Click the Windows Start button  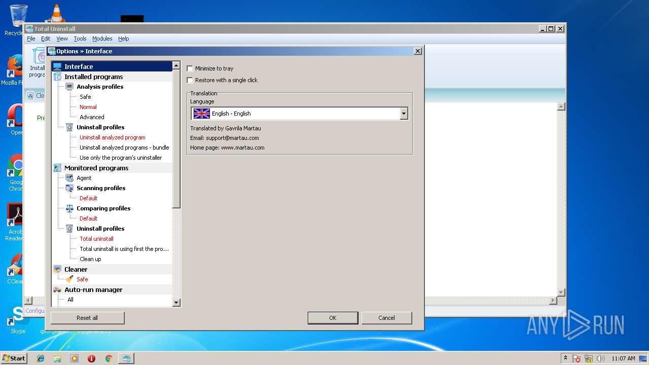pyautogui.click(x=14, y=358)
